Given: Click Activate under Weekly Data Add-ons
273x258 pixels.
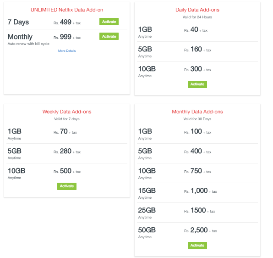Looking at the screenshot, I should [x=67, y=186].
